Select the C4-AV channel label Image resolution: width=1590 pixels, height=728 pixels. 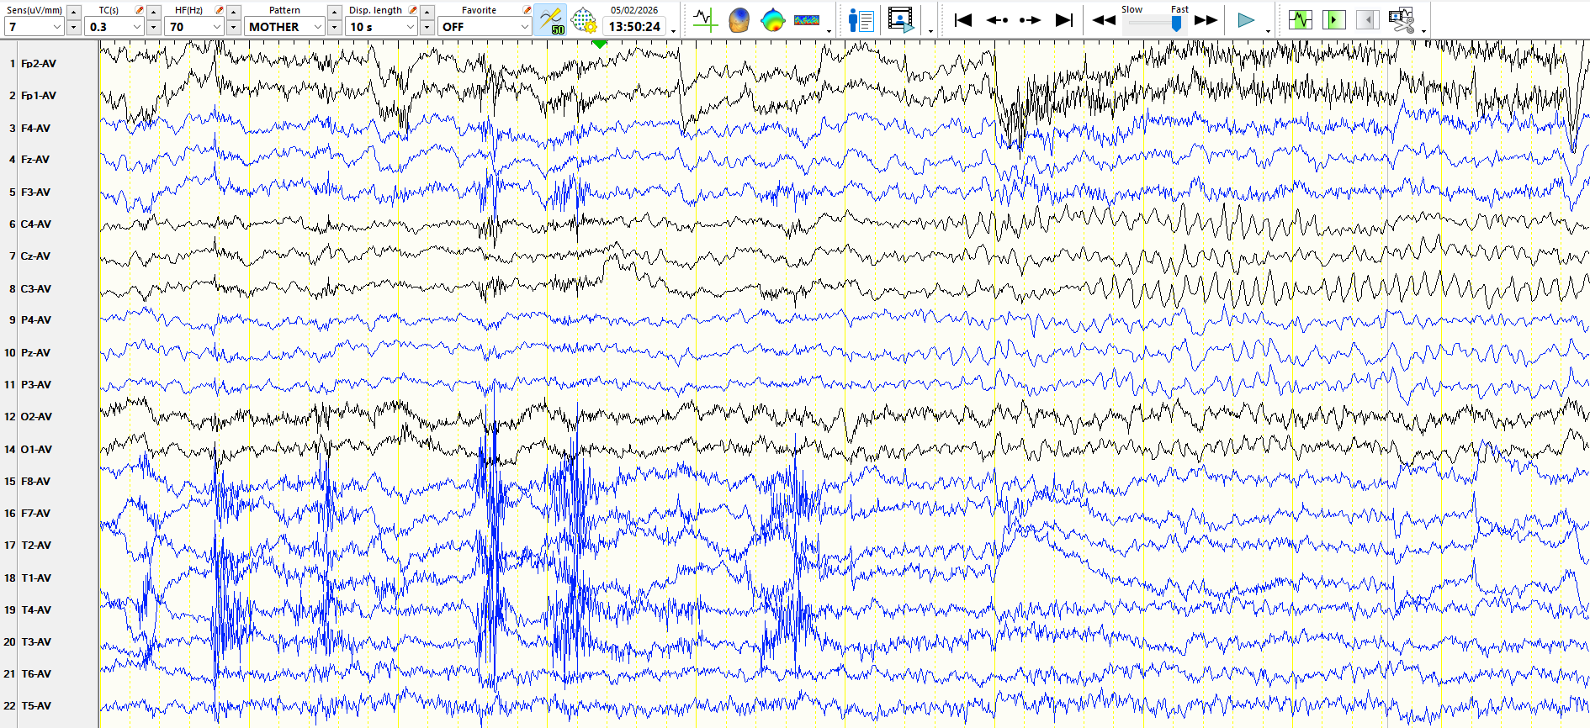pos(36,224)
